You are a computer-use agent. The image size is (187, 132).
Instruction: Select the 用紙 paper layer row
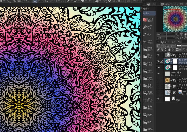pos(172,99)
